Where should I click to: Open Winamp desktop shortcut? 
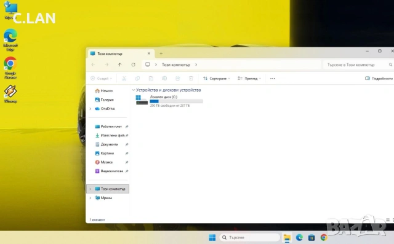tap(10, 94)
